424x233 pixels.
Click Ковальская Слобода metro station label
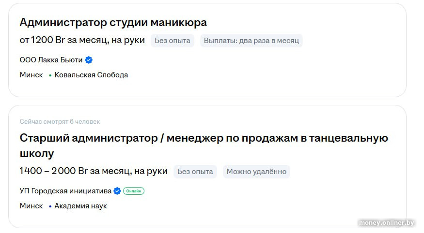[x=91, y=75]
